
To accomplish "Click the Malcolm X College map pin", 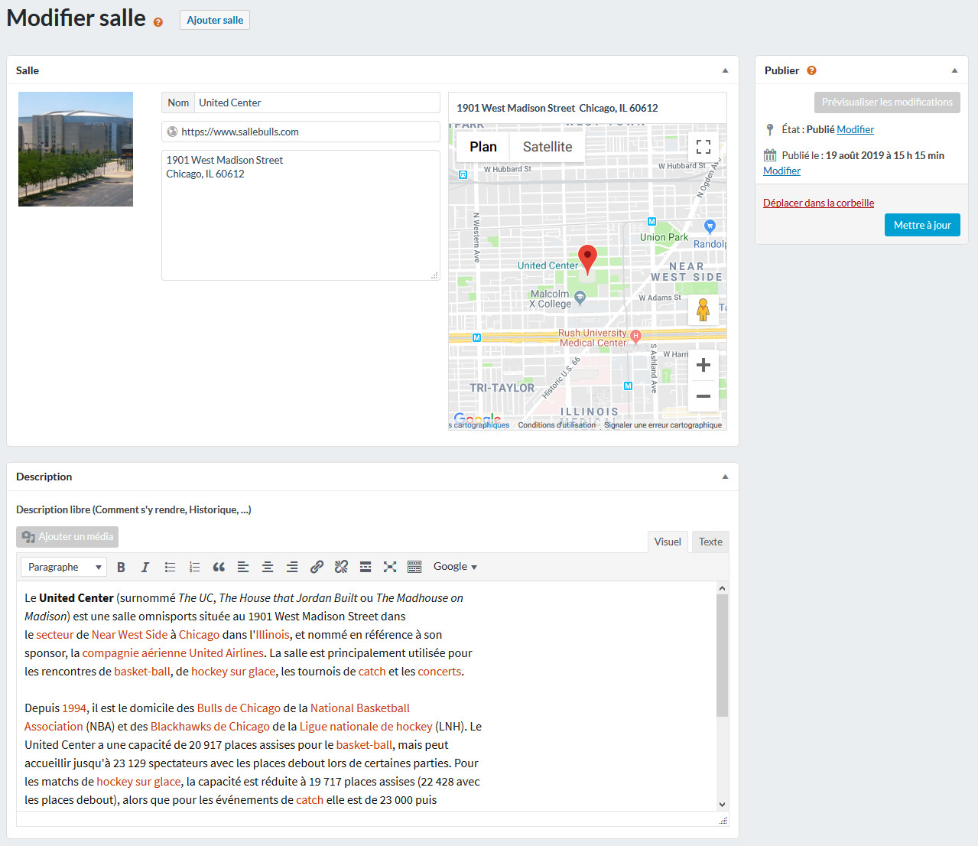I will click(x=580, y=298).
